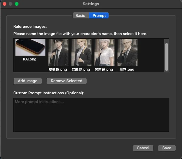Select the Prompt tab
Viewport: 182px width, 159px height.
pyautogui.click(x=99, y=15)
